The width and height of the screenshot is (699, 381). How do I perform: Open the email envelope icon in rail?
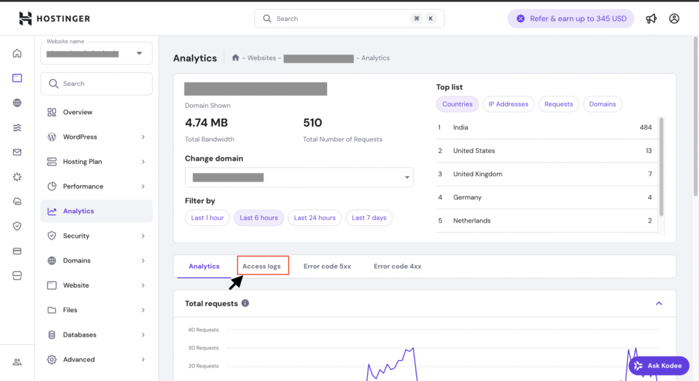(17, 152)
